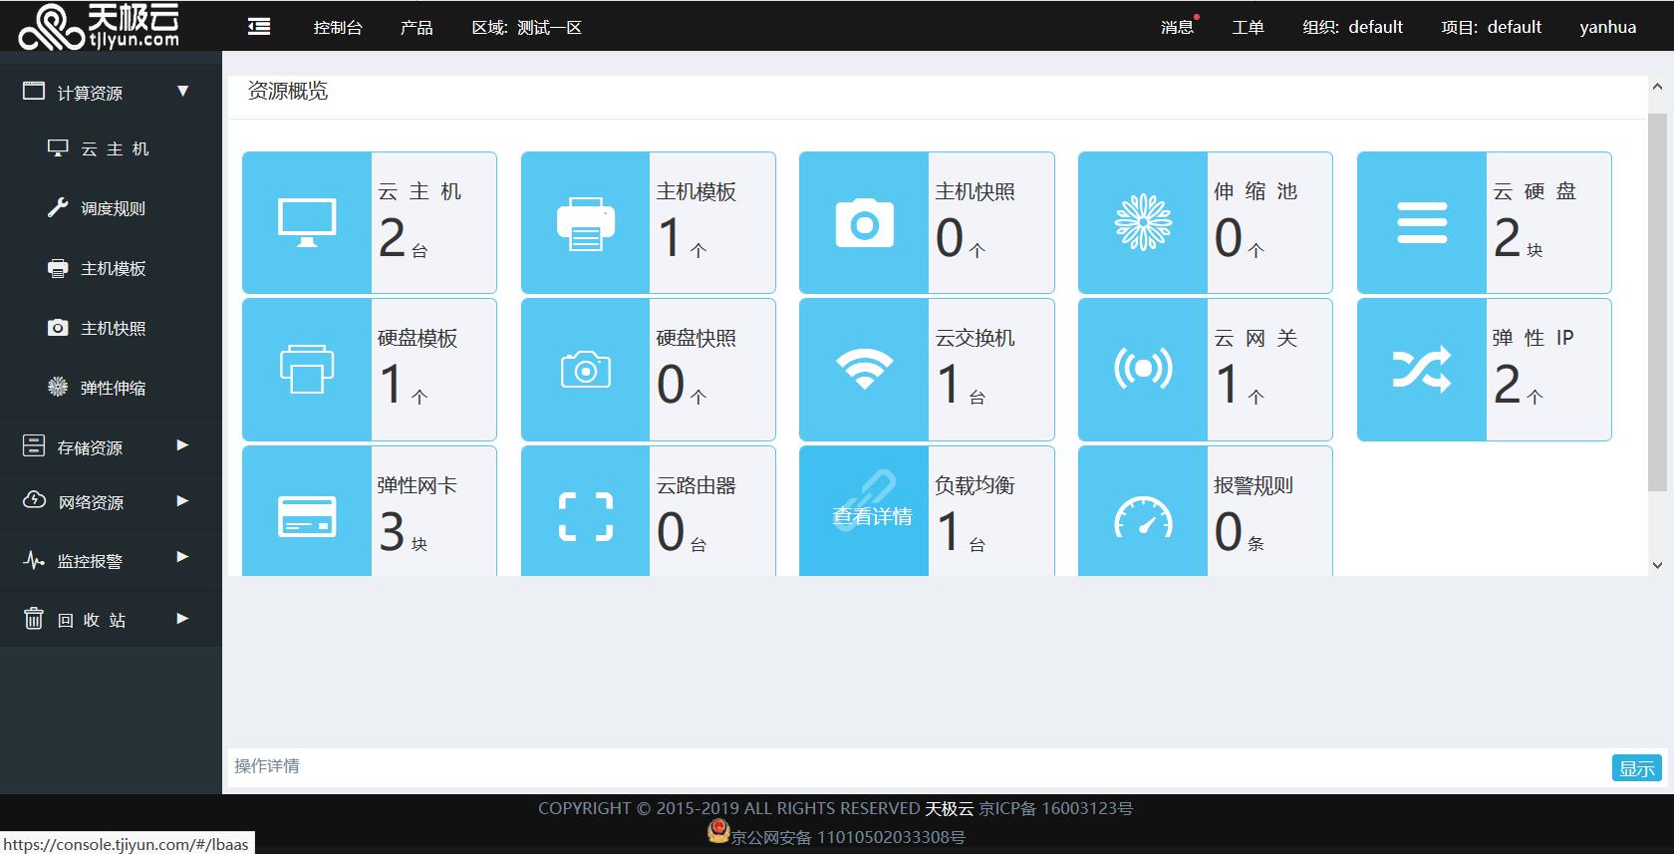Click the 显示 button in 操作详情 bar

(1636, 767)
